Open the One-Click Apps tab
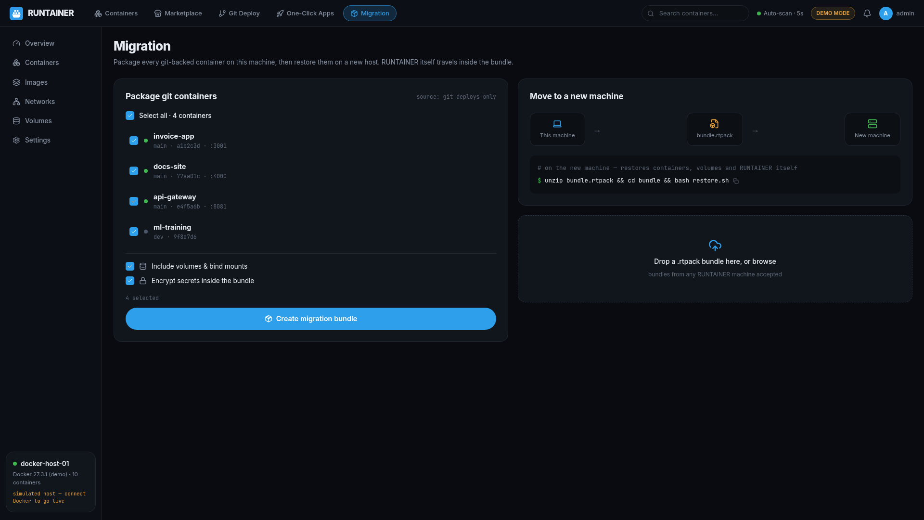 tap(305, 13)
